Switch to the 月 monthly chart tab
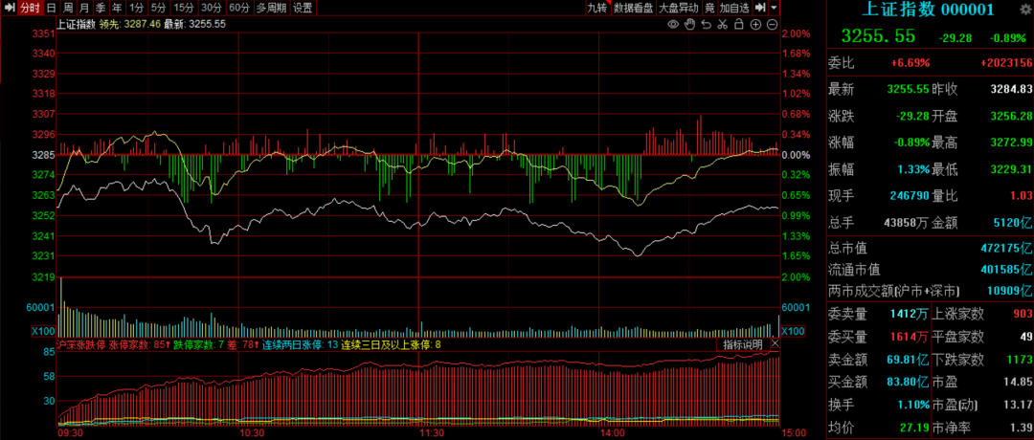Screen dimensions: 1034x440 (x=83, y=8)
